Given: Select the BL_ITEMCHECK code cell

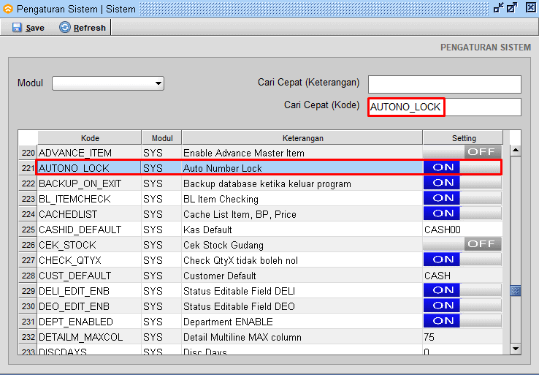Looking at the screenshot, I should pos(89,199).
